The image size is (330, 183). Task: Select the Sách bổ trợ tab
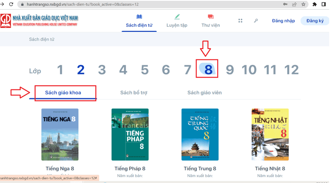tap(134, 92)
